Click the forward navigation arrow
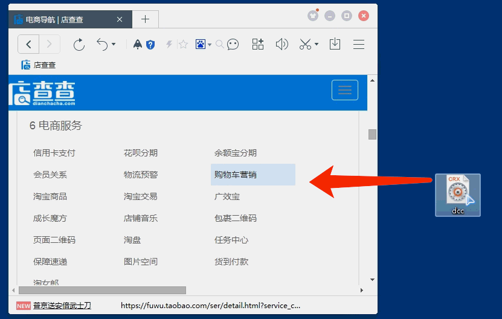 coord(50,44)
